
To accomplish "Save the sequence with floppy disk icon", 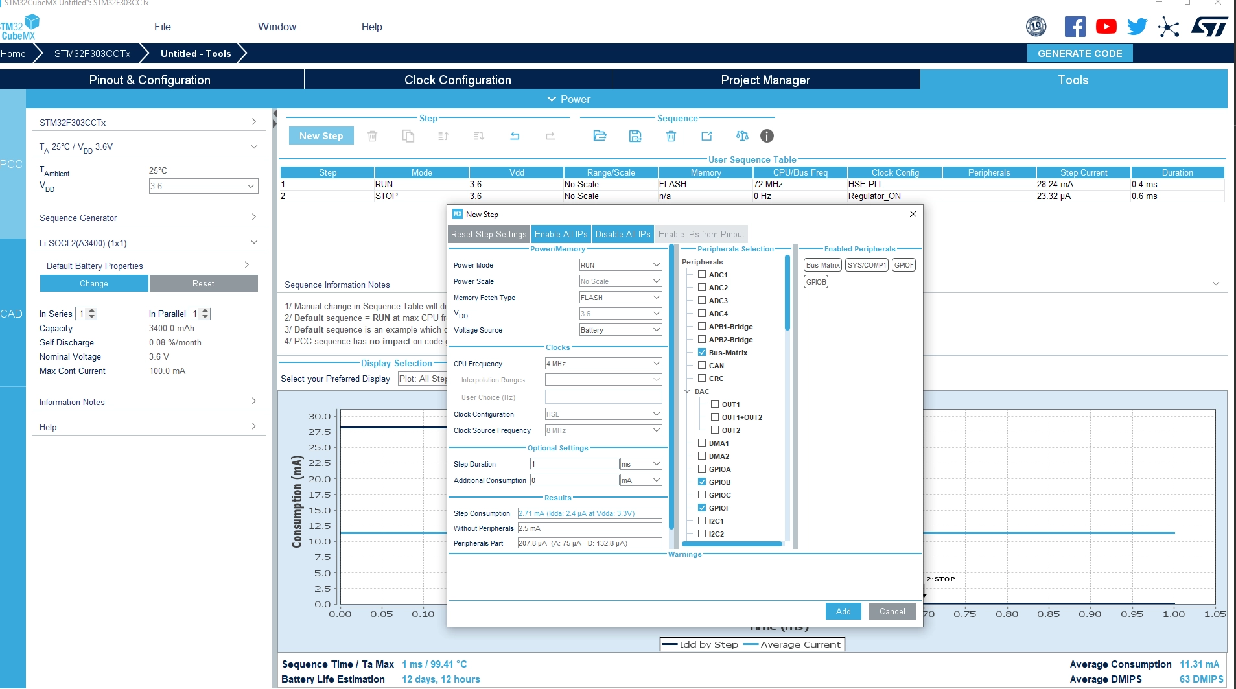I will pyautogui.click(x=635, y=136).
